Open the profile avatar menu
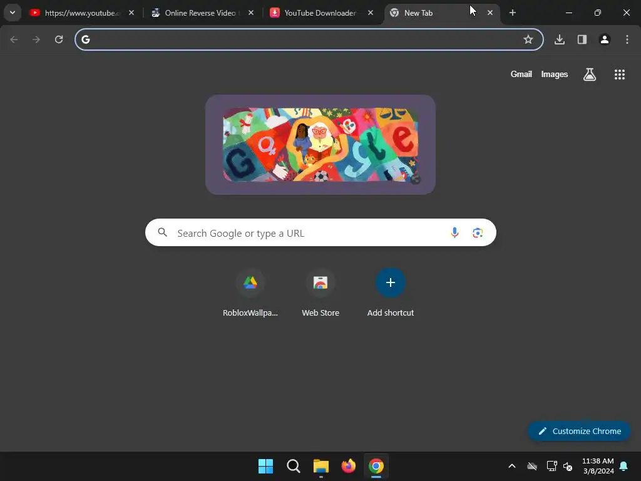This screenshot has width=641, height=481. tap(605, 39)
